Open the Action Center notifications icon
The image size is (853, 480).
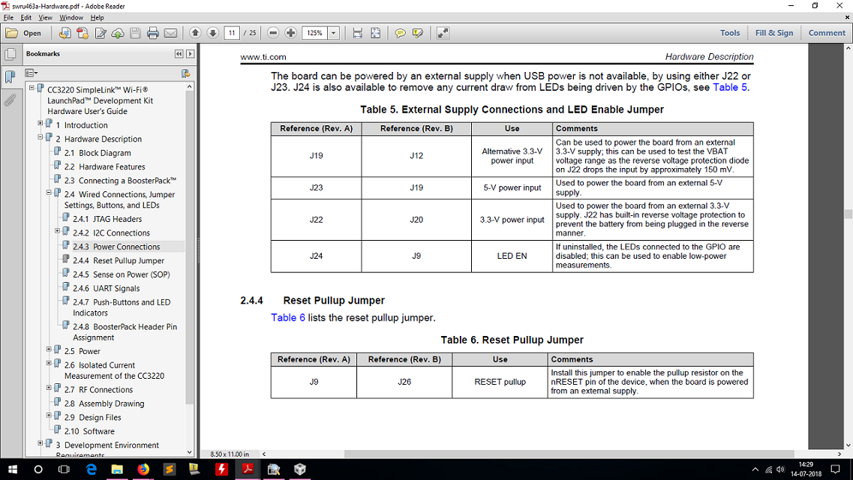coord(836,469)
